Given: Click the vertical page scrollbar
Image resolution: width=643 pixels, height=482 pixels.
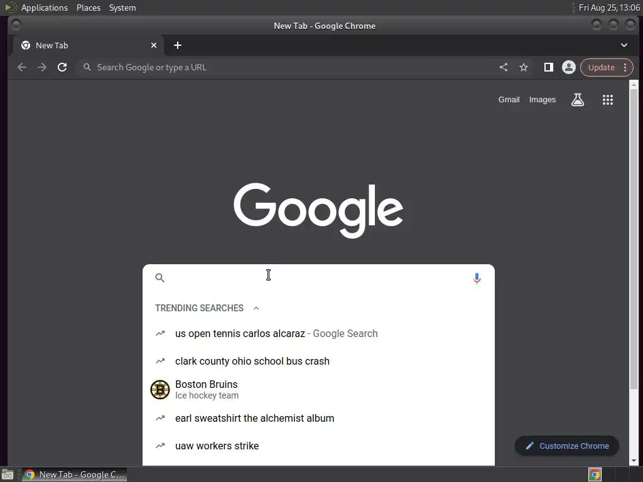Looking at the screenshot, I should click(x=634, y=239).
